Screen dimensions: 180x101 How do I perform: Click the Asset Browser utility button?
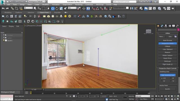pos(168,40)
